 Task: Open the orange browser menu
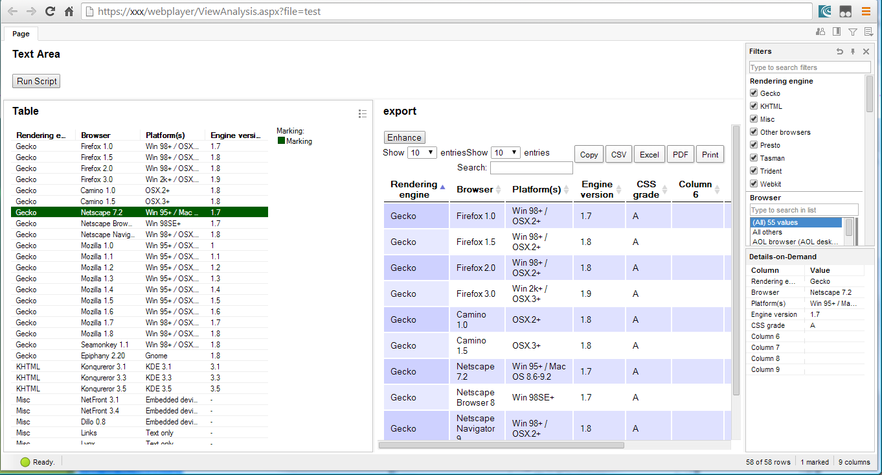[x=866, y=11]
